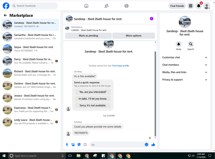This screenshot has height=159, width=215.
Task: Click More options button
Action: tap(134, 36)
